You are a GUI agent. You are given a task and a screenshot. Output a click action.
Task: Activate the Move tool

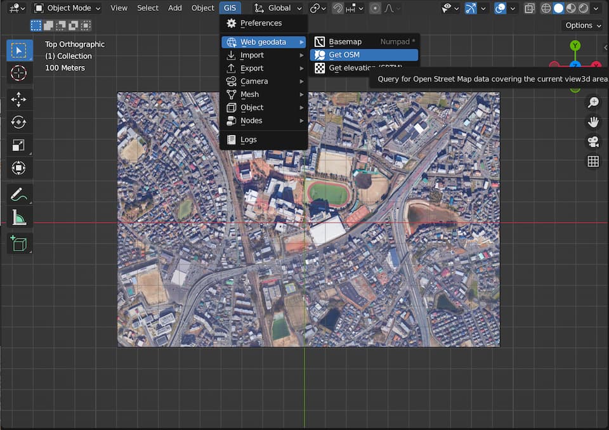pos(19,100)
